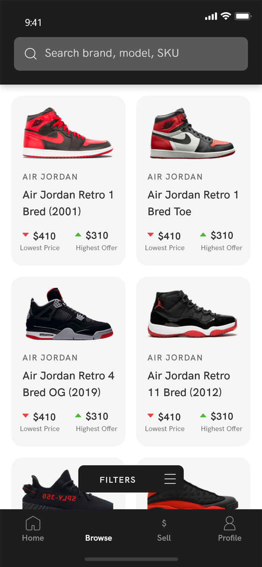
Task: Open Air Jordan Retro 1 Bred (2001) listing
Action: [x=68, y=180]
